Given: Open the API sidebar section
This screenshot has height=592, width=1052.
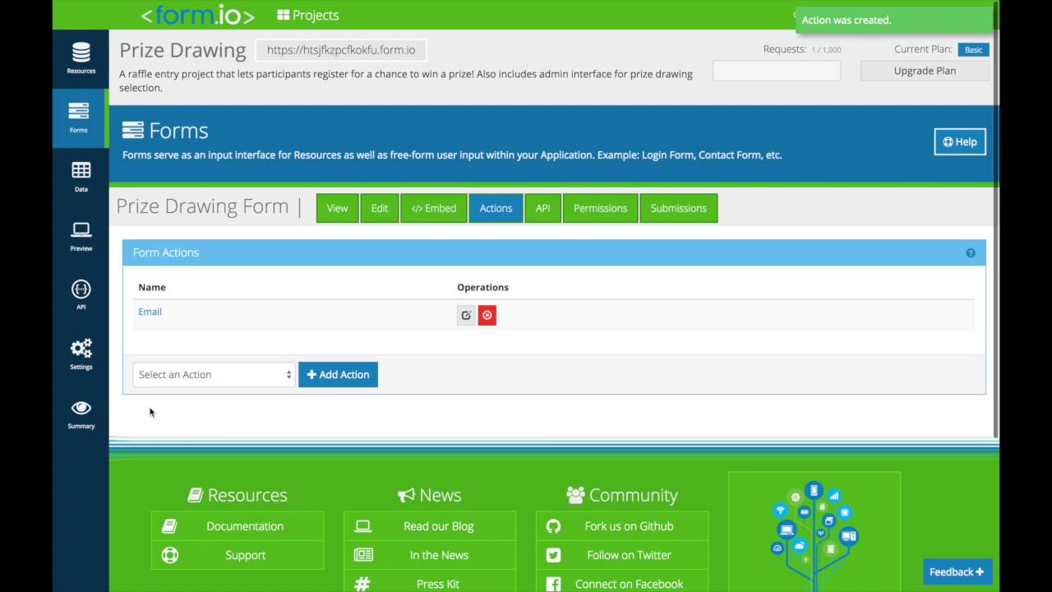Looking at the screenshot, I should pyautogui.click(x=81, y=295).
